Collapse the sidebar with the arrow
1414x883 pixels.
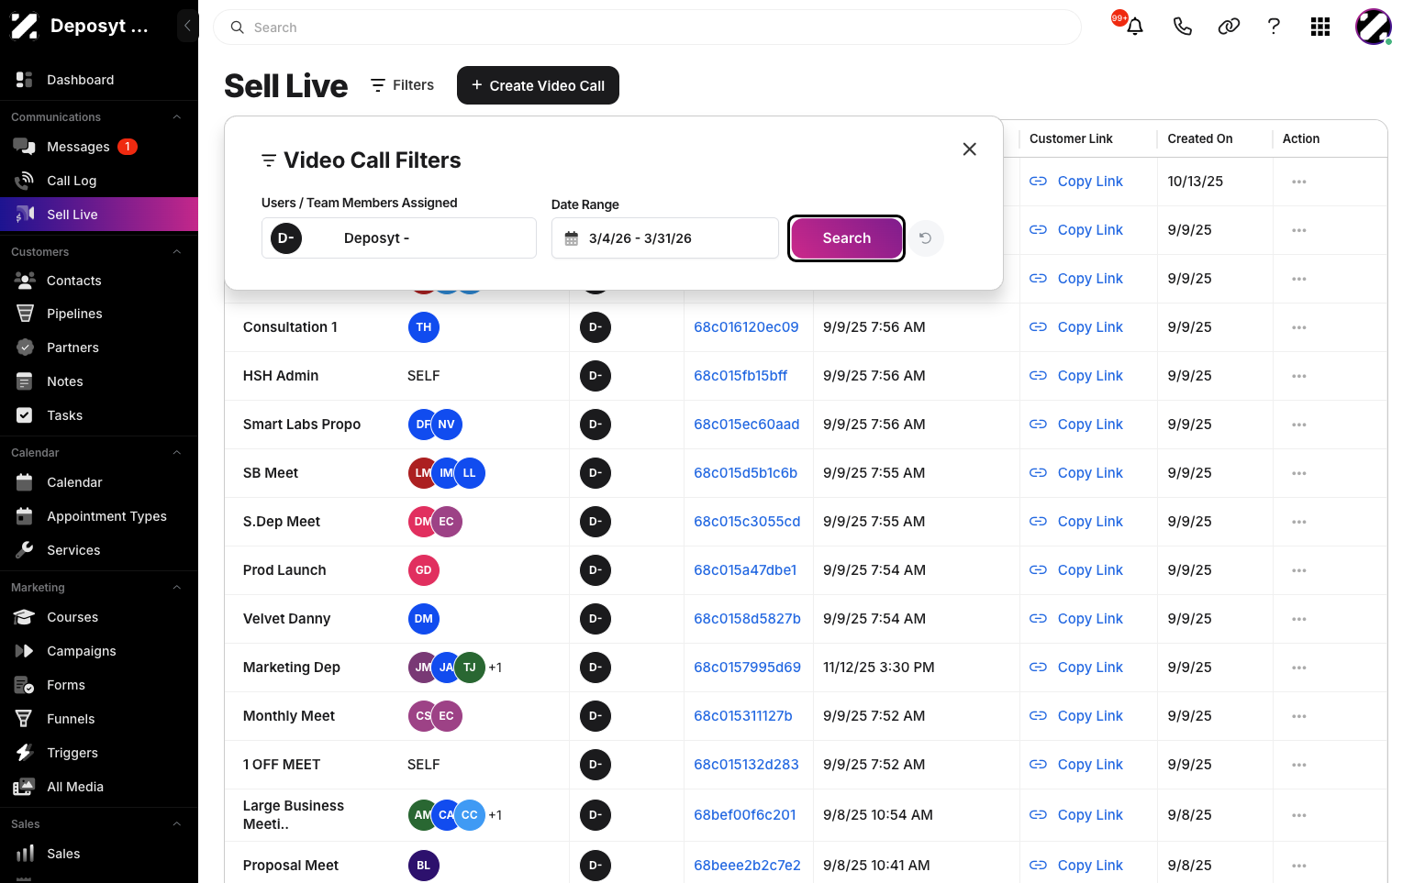pos(187,26)
